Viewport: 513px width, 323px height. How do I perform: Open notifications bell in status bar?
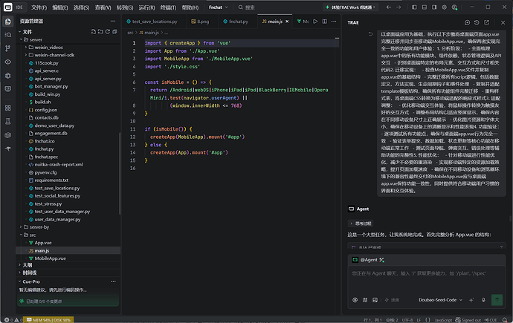coord(505,320)
